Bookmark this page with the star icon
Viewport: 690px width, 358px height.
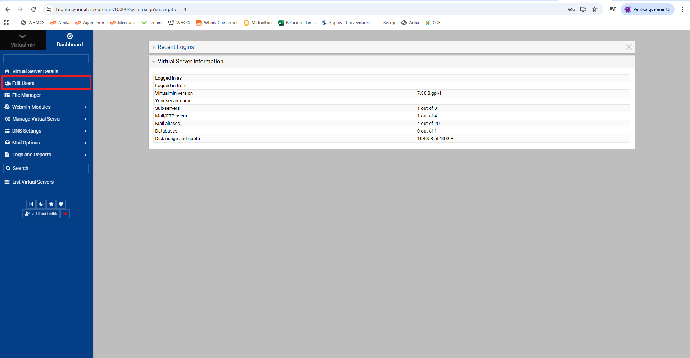595,9
